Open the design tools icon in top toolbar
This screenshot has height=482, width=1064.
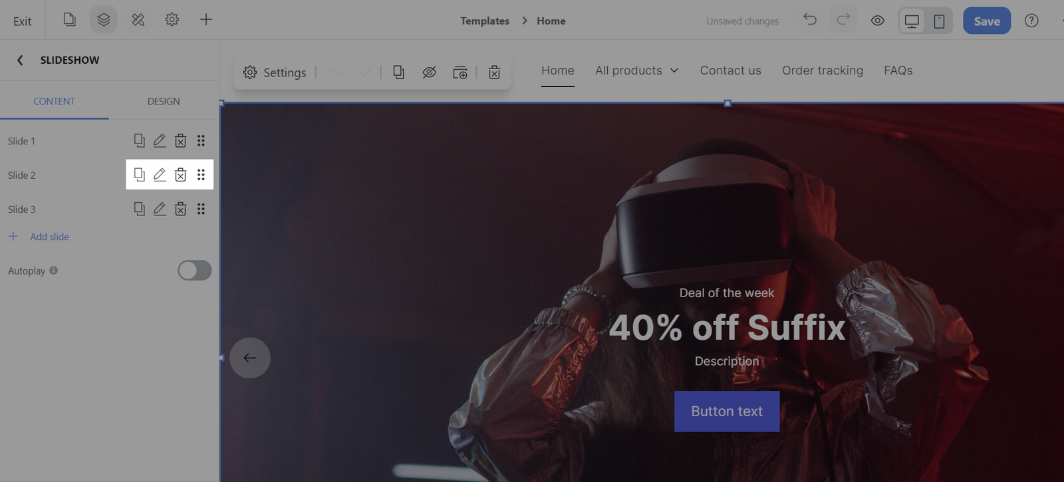point(138,20)
